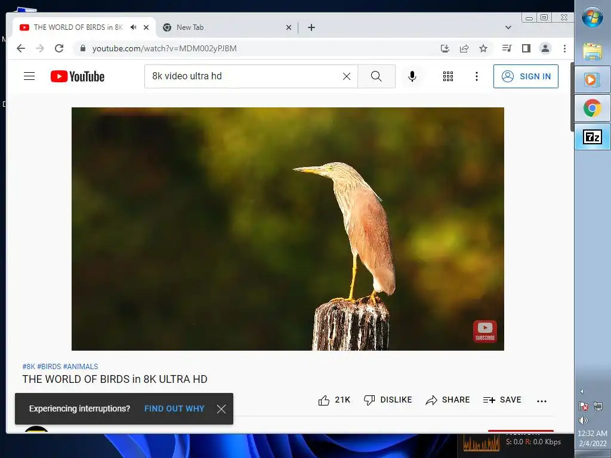Screen dimensions: 611x458
Task: Clear the search box text
Action: tap(347, 76)
